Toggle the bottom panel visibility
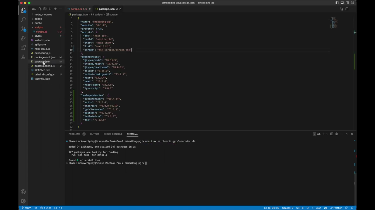The image size is (375, 210). (342, 3)
